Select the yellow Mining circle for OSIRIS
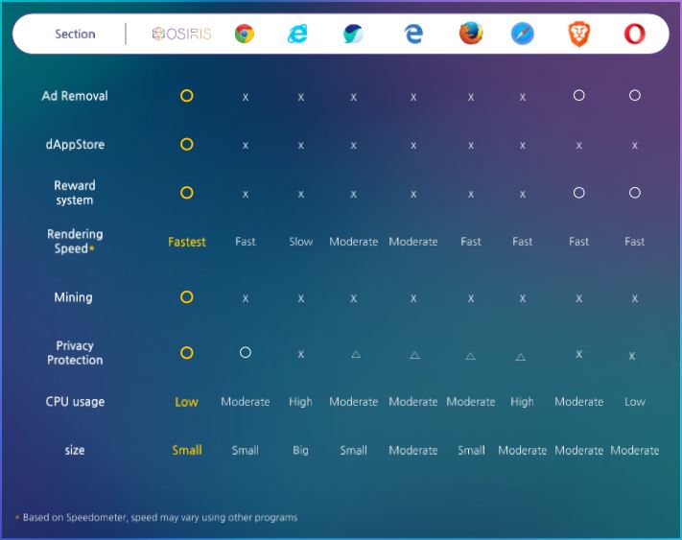682x540 pixels. (187, 297)
